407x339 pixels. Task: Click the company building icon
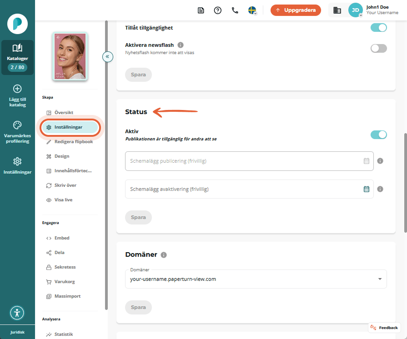point(337,10)
